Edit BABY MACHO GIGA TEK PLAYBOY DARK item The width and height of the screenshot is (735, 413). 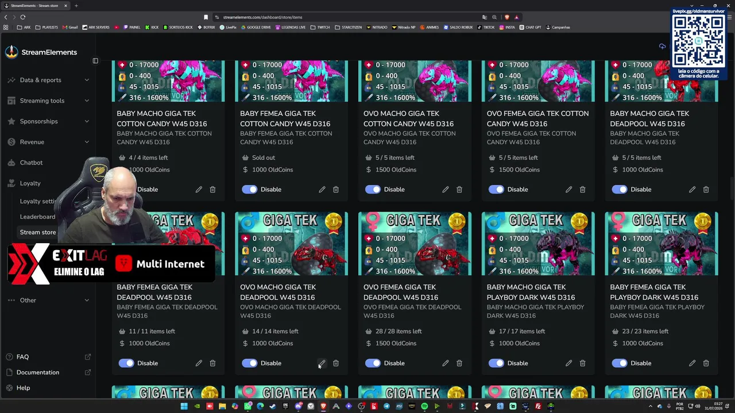tap(569, 363)
